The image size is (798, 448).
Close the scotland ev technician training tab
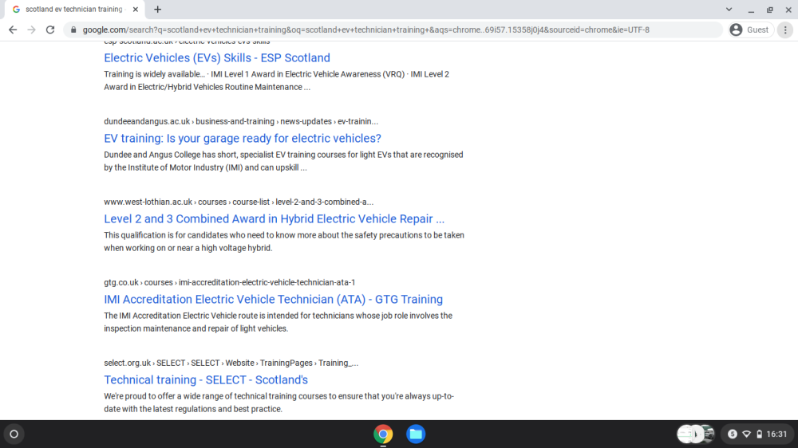[x=136, y=9]
